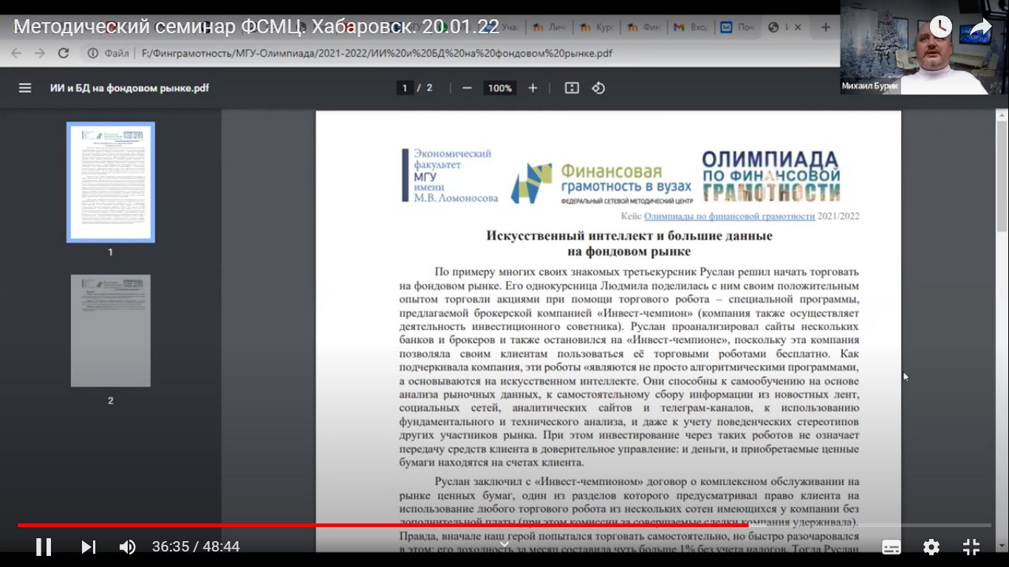Click the Share arrow icon
The height and width of the screenshot is (567, 1009).
point(980,27)
